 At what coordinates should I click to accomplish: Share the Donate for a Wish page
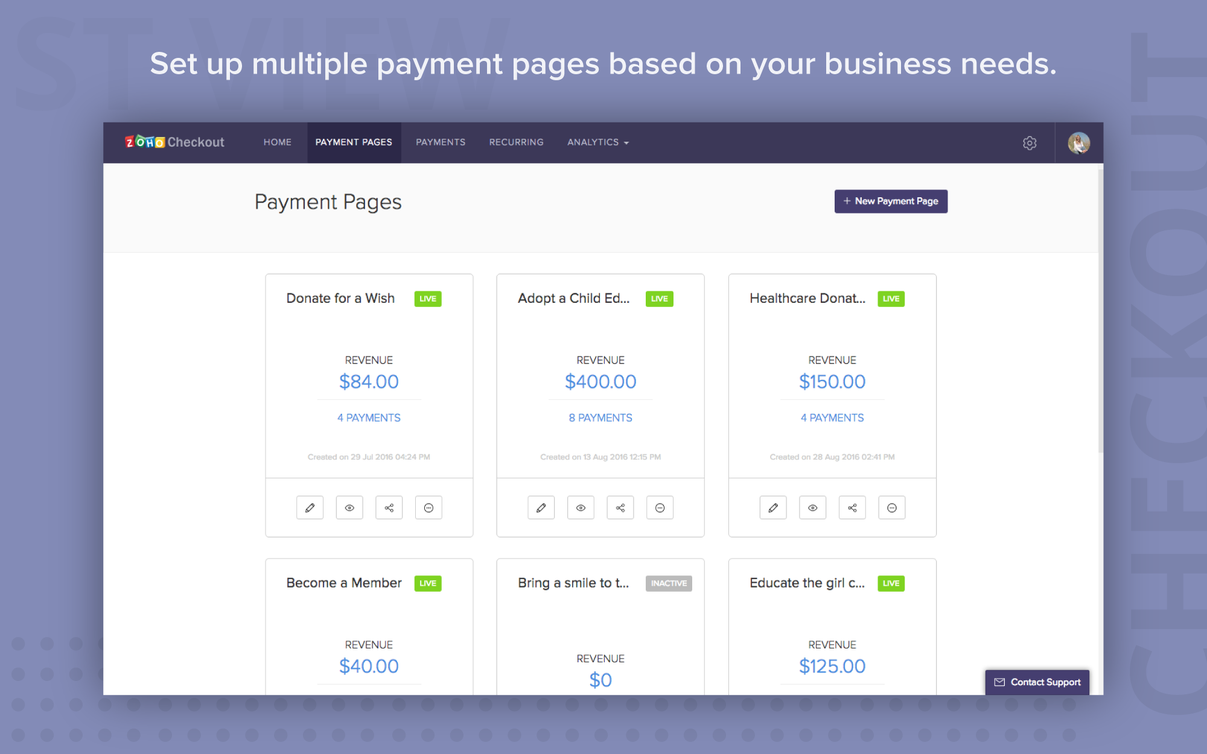pyautogui.click(x=389, y=508)
